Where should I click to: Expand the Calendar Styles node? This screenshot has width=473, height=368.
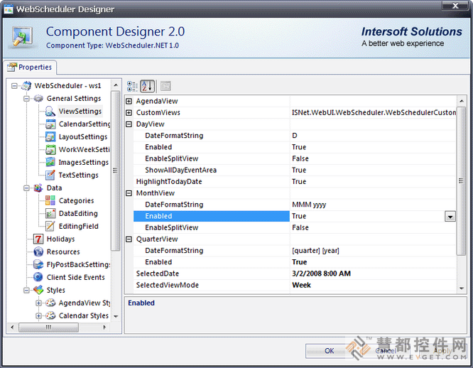(x=38, y=316)
